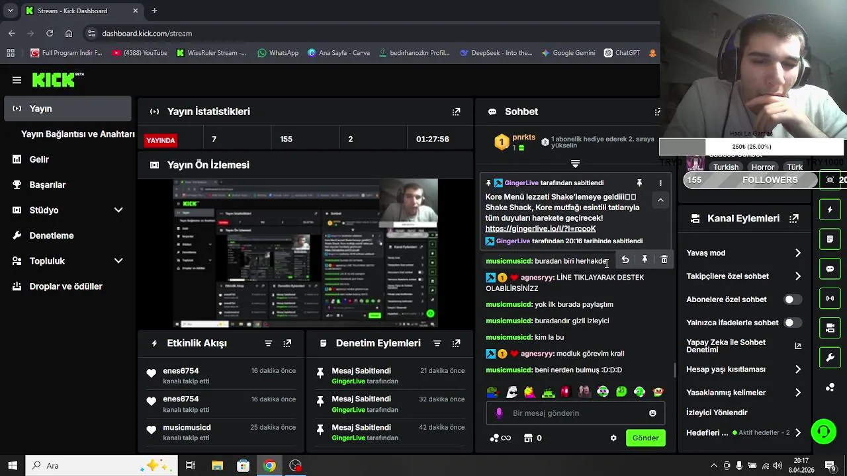
Task: Click İzleyici Yönlendir
Action: pyautogui.click(x=717, y=413)
